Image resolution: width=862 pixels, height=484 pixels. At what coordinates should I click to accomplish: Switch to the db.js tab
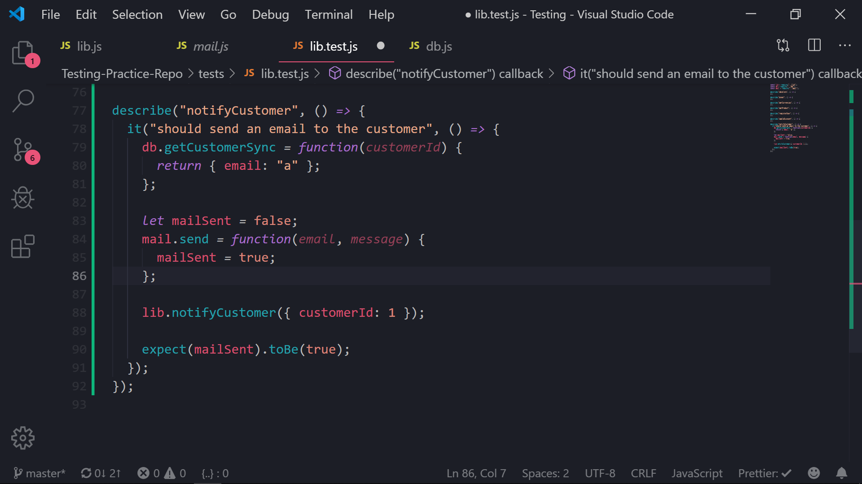click(x=430, y=46)
